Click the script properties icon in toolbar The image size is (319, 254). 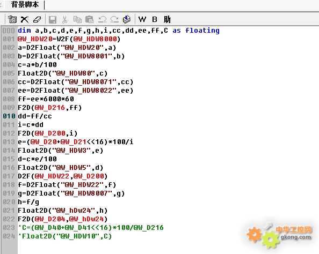[x=12, y=19]
